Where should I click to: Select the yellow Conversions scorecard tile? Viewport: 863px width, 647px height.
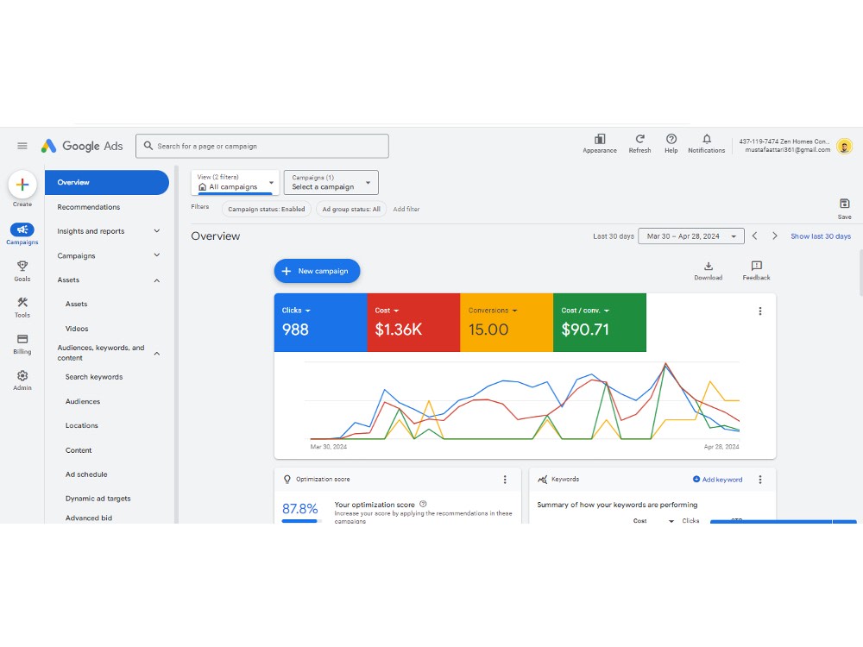click(x=507, y=323)
